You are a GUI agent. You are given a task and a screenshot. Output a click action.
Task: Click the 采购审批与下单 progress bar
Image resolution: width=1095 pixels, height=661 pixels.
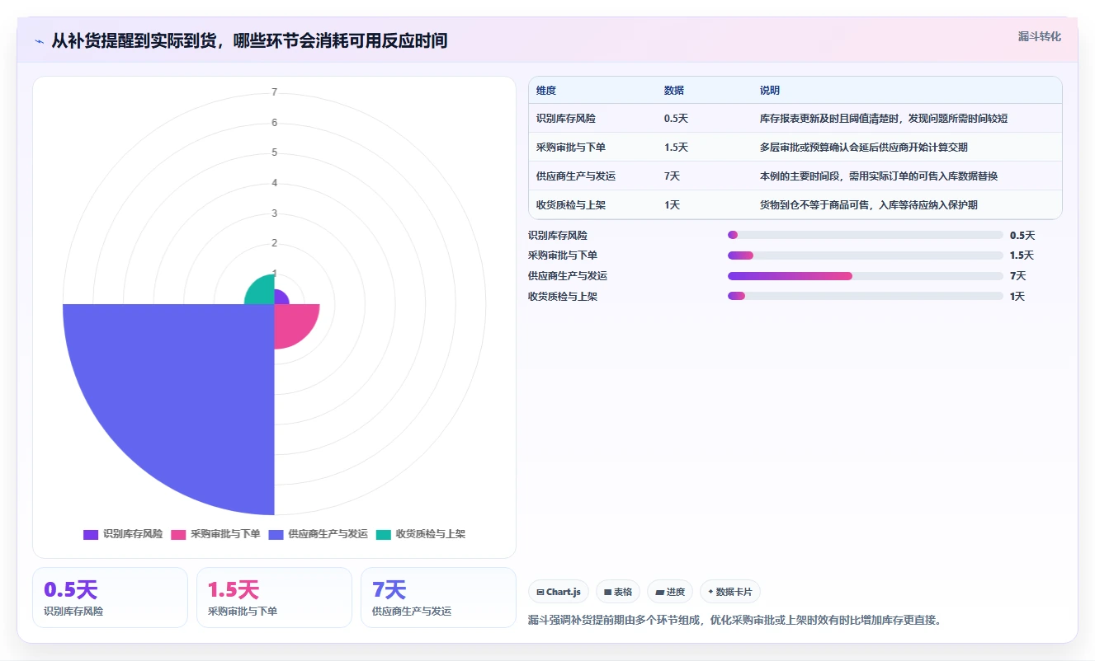point(866,255)
